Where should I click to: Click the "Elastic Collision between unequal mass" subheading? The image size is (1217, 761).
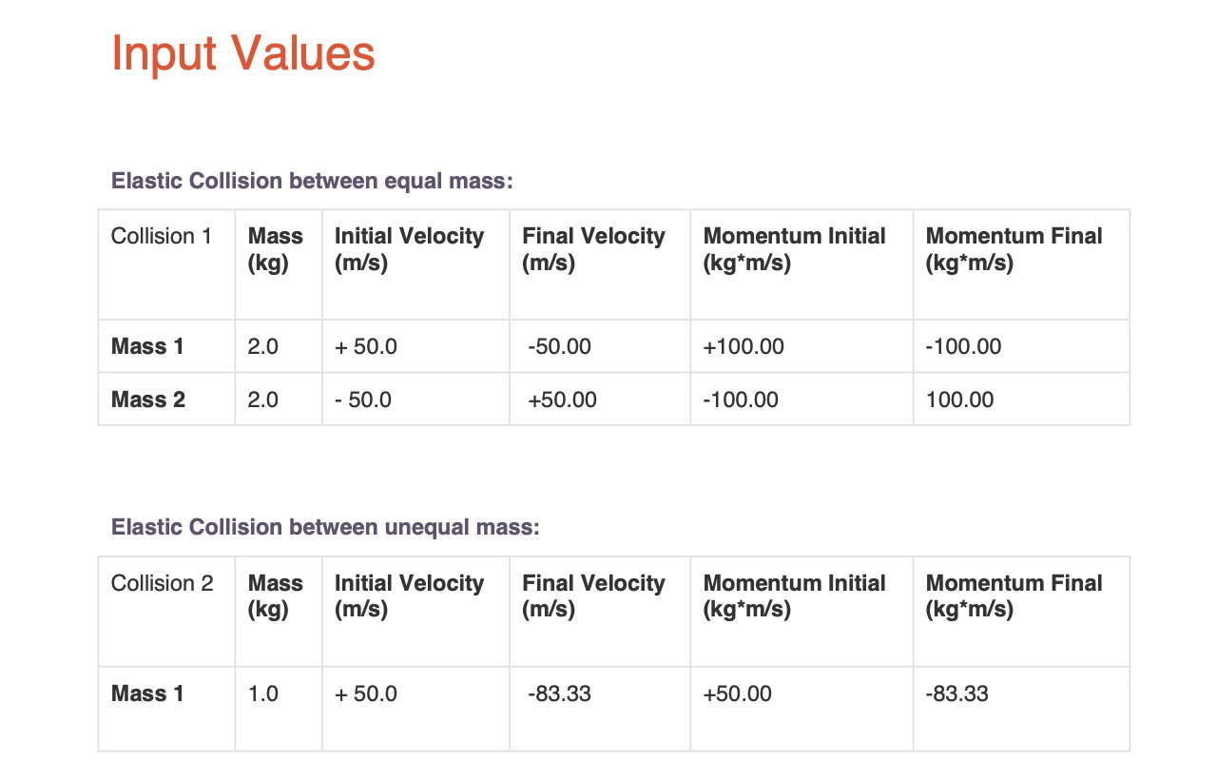[x=325, y=527]
